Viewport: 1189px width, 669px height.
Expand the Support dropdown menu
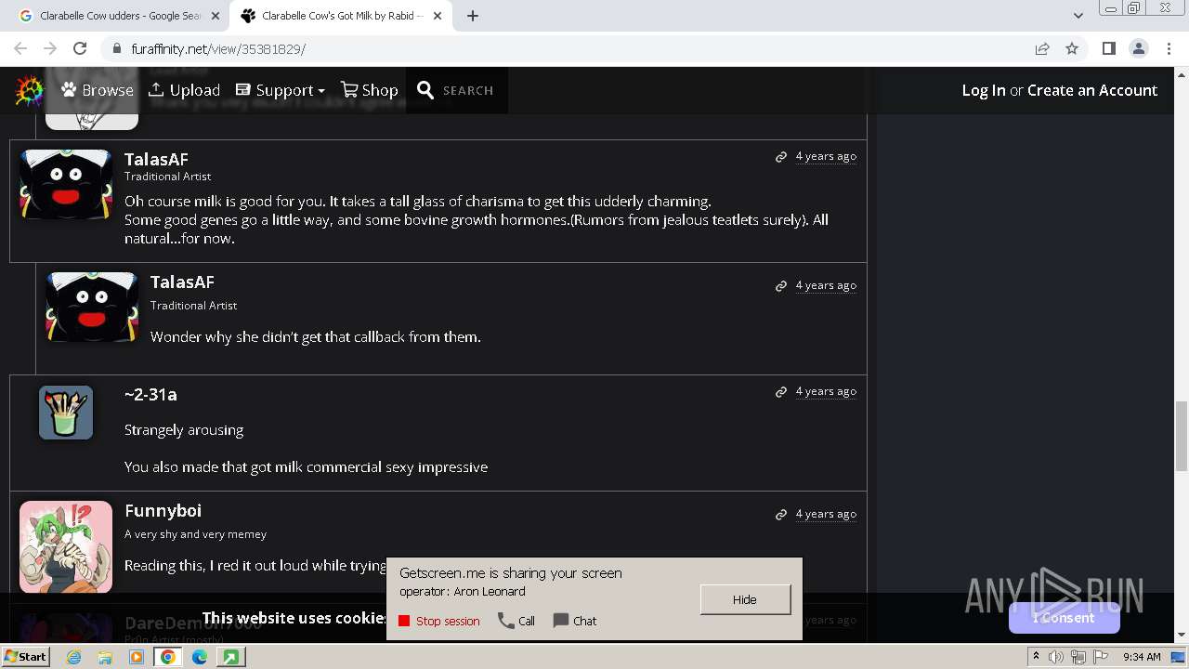coord(280,90)
